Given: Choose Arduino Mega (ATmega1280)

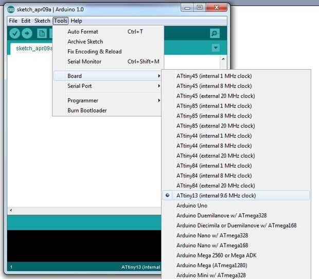Looking at the screenshot, I should [x=236, y=265].
